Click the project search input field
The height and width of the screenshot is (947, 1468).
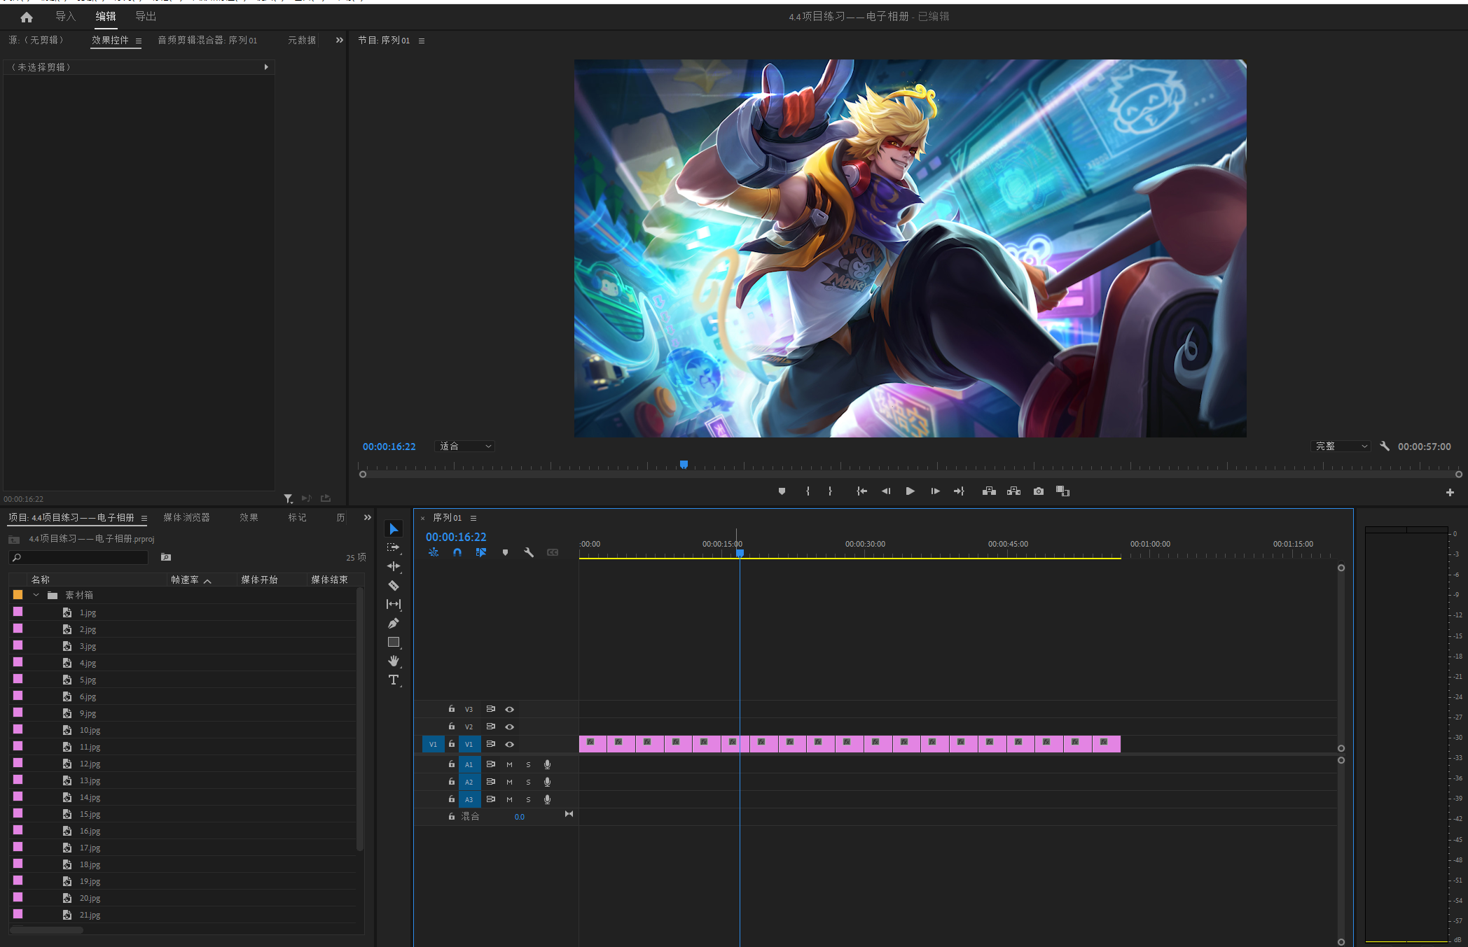click(x=84, y=557)
